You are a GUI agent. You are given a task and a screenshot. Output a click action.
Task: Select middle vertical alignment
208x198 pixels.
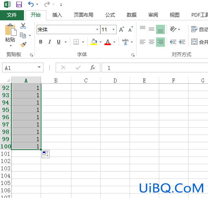click(x=152, y=29)
